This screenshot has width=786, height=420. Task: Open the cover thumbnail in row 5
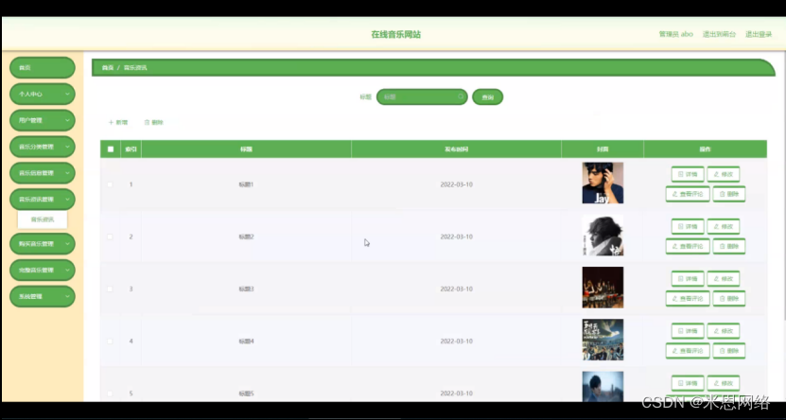pyautogui.click(x=603, y=387)
